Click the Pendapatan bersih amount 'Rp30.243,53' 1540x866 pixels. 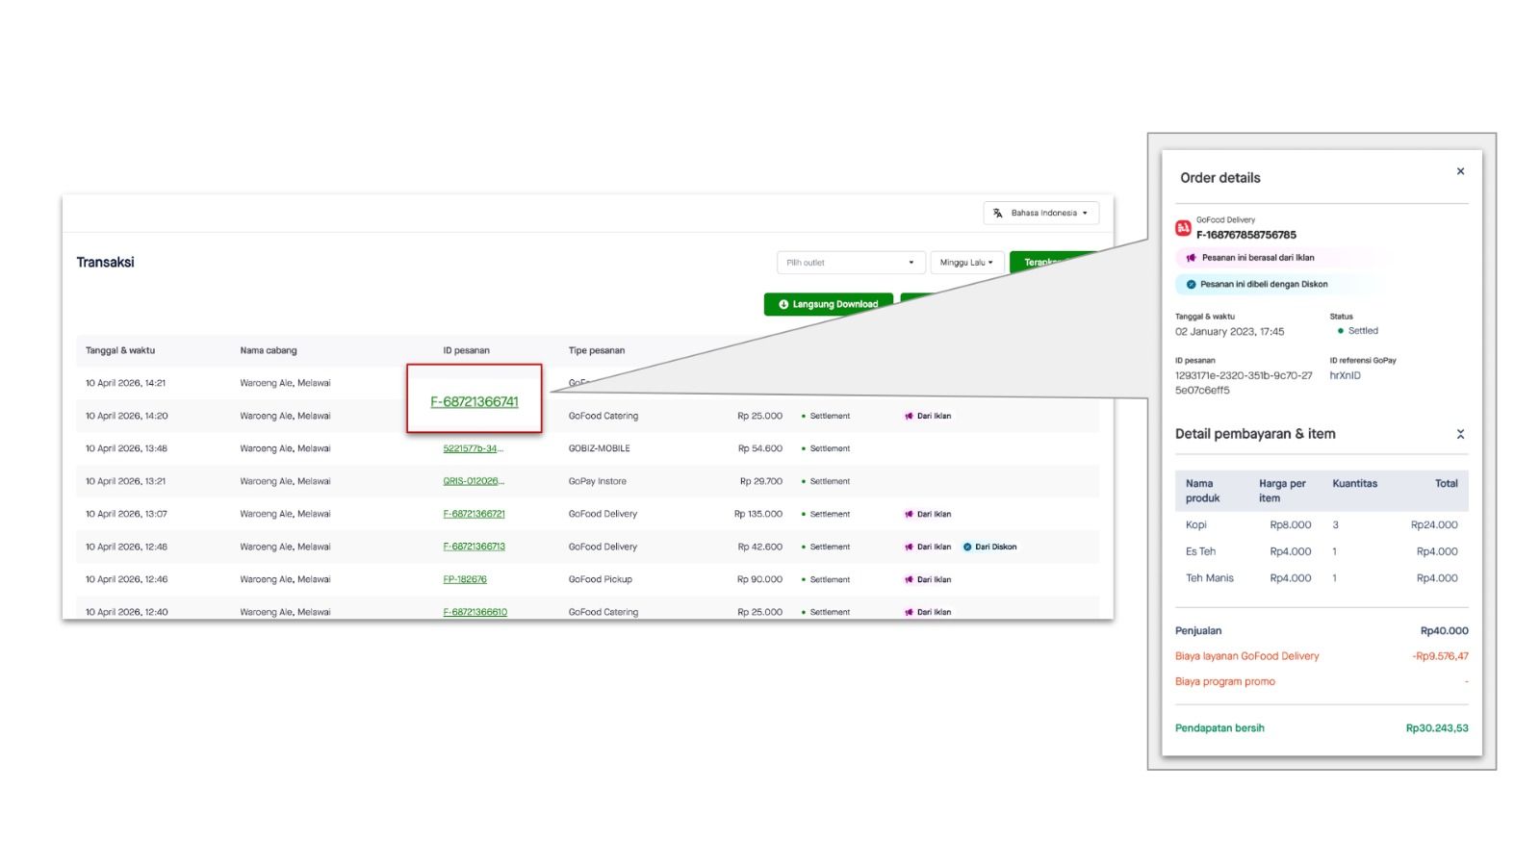coord(1437,728)
